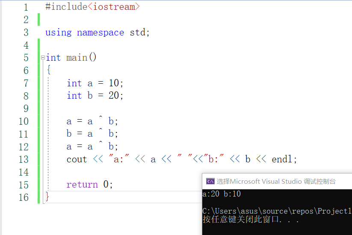Click line number 16 in the gutter
The image size is (352, 235).
(x=24, y=197)
